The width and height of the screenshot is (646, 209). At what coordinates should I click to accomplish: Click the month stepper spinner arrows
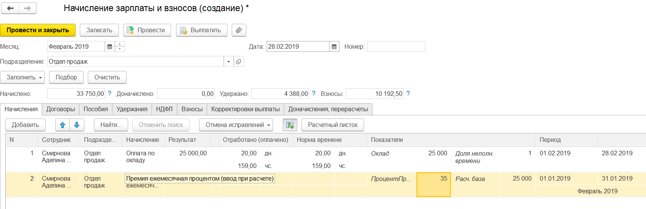[x=120, y=46]
